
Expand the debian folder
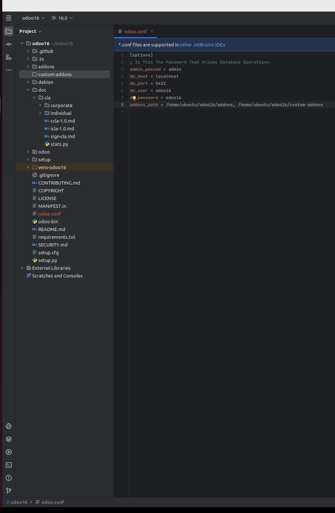coord(28,82)
